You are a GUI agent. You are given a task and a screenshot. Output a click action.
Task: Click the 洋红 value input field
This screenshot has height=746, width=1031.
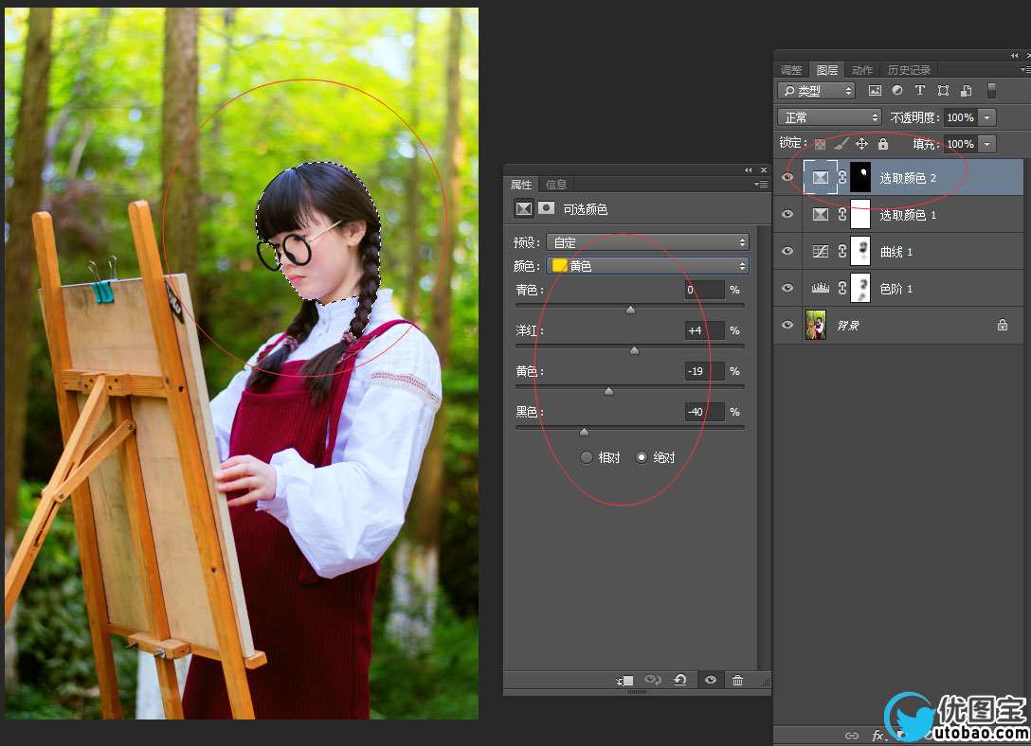coord(704,330)
